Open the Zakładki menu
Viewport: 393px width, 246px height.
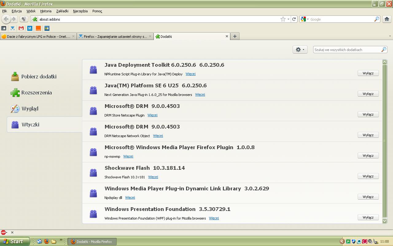(62, 11)
